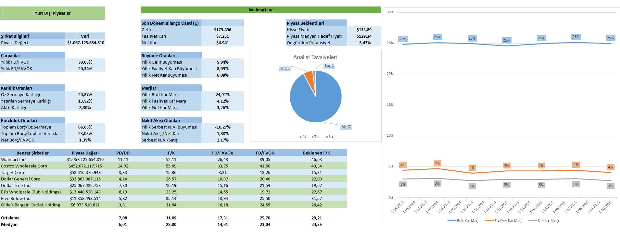
Task: Click the green Yurt Dışı Piyasalar header
Action: coord(53,13)
